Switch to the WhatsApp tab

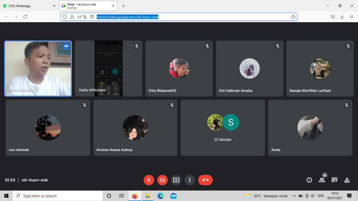click(29, 6)
